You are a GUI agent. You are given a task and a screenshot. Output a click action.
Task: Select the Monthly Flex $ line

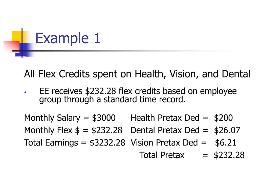73,130
